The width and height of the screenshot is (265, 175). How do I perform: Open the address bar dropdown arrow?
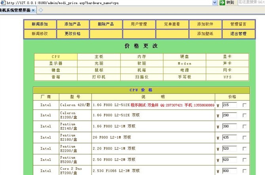pos(215,2)
